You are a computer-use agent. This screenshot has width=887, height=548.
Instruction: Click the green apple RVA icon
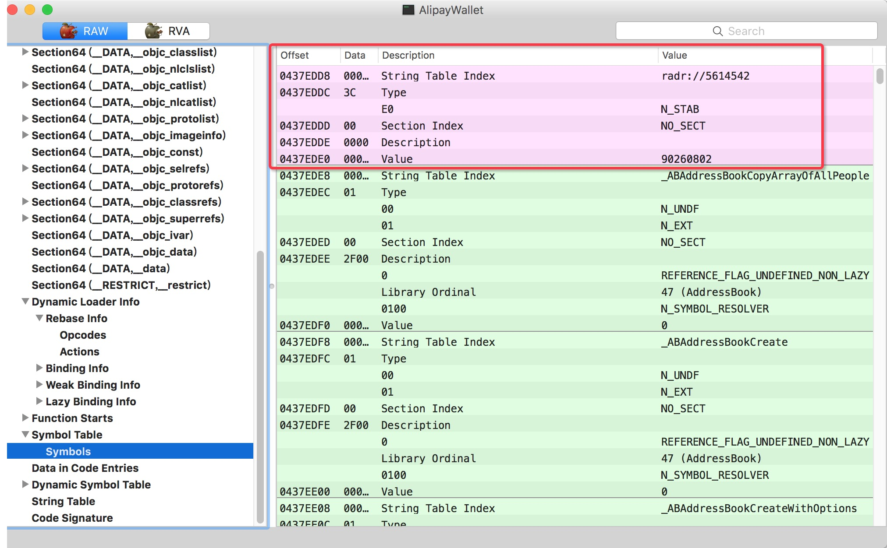click(x=153, y=31)
